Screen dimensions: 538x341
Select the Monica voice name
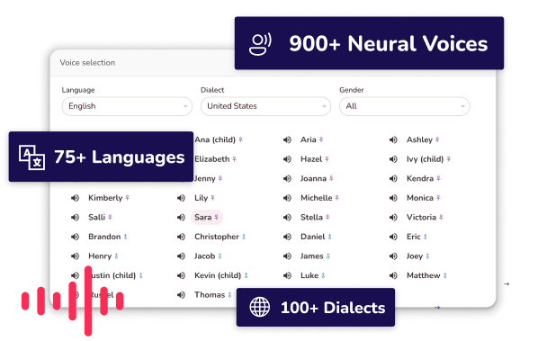tap(420, 198)
